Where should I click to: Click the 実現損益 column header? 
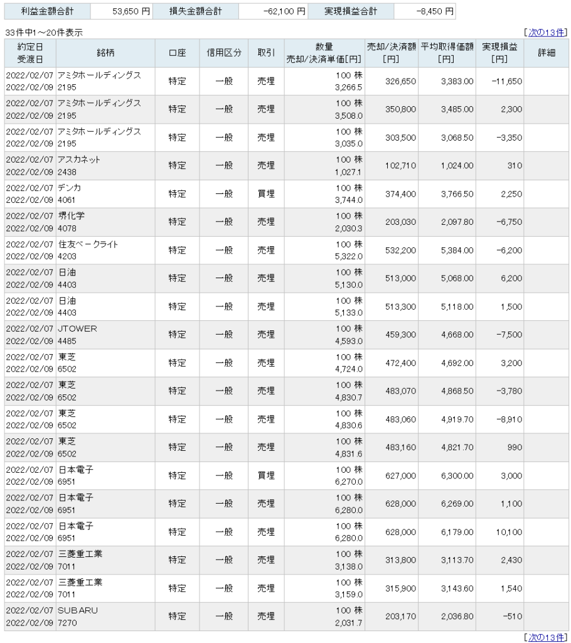(499, 53)
